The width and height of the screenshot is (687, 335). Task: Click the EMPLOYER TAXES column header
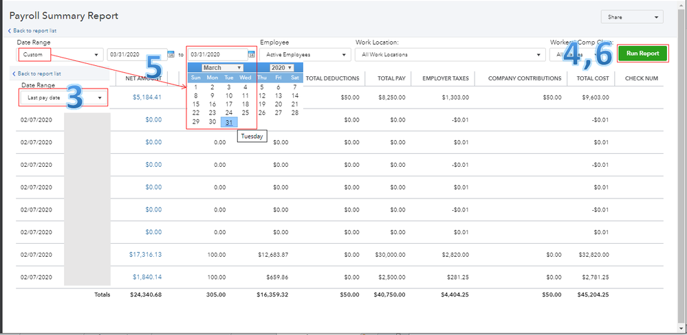pos(446,78)
